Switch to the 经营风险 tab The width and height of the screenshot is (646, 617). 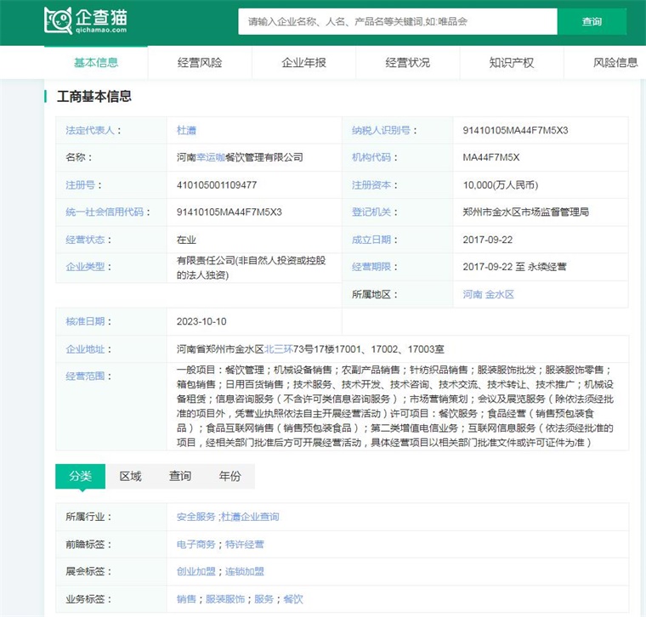click(x=200, y=63)
